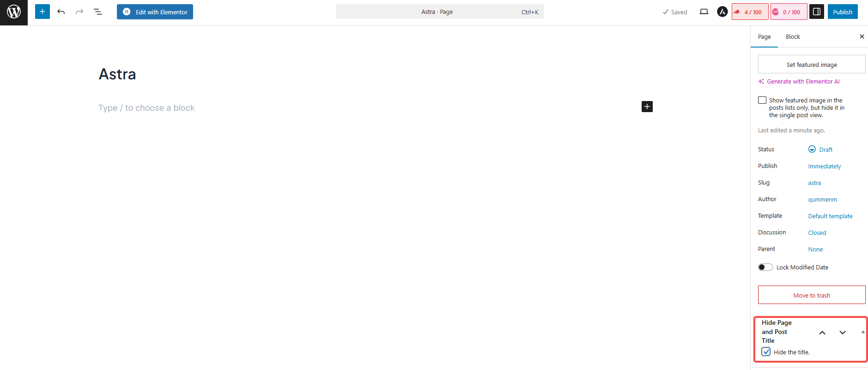Change the Draft status
Viewport: 868px width, 370px height.
tap(821, 149)
